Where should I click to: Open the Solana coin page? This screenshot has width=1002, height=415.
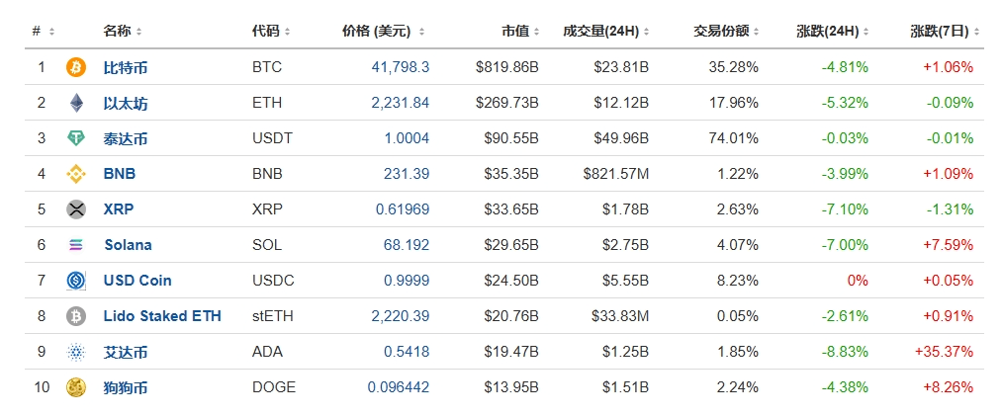pyautogui.click(x=128, y=245)
